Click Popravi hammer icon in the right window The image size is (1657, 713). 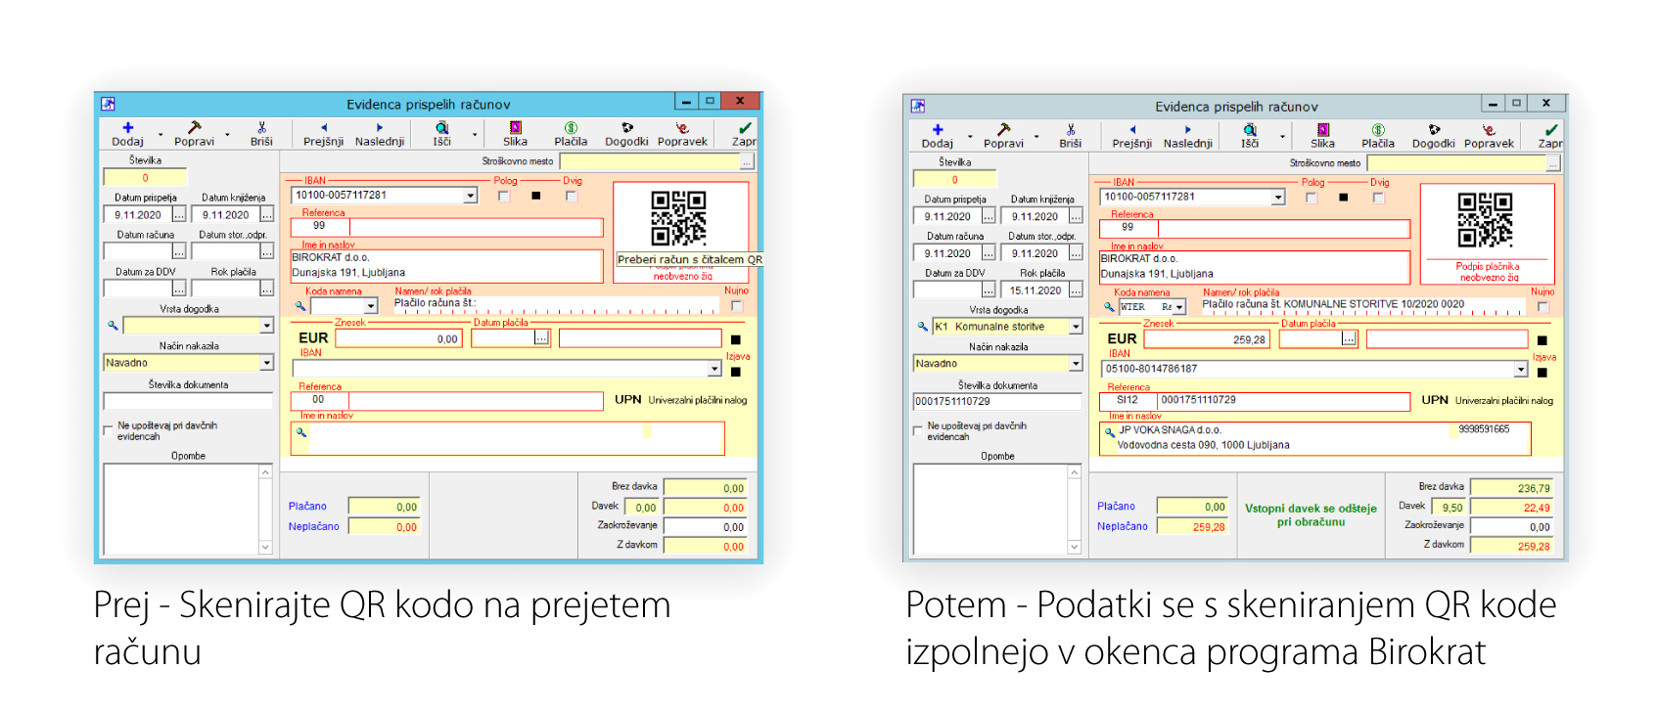(x=1003, y=130)
